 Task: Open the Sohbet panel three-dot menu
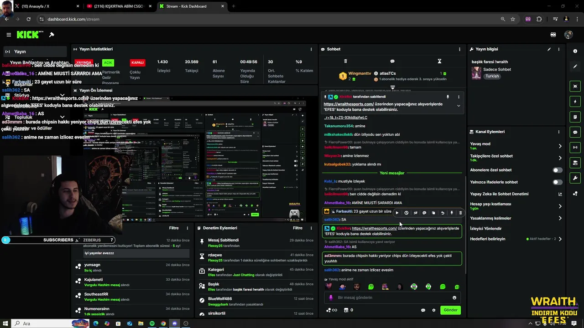click(x=459, y=49)
